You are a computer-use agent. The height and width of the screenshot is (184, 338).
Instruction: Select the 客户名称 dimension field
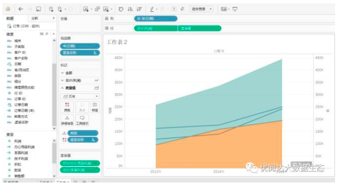click(21, 58)
